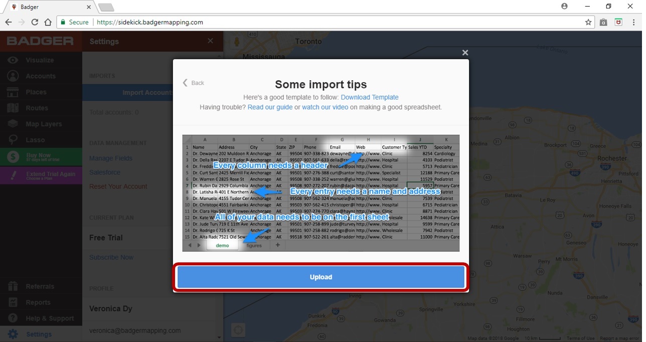
Task: Click the red Pocket extension icon
Action: click(619, 22)
